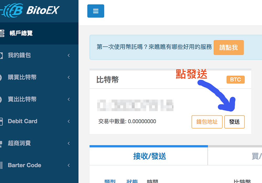
Task: Click the orange BTC badge
Action: pos(235,80)
